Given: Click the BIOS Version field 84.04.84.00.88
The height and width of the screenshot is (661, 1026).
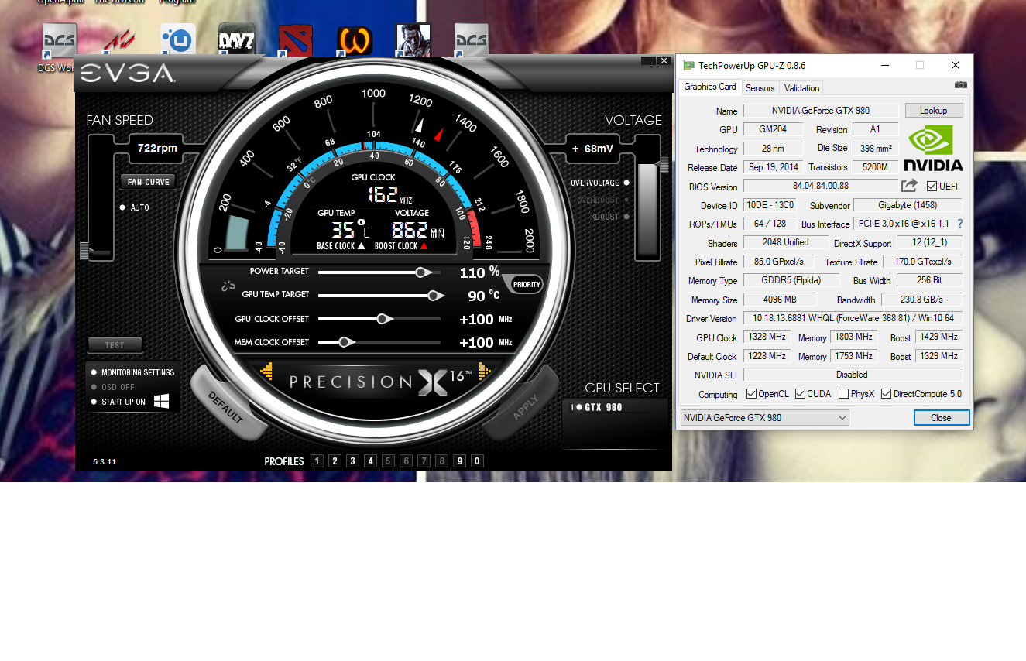Looking at the screenshot, I should pos(820,186).
